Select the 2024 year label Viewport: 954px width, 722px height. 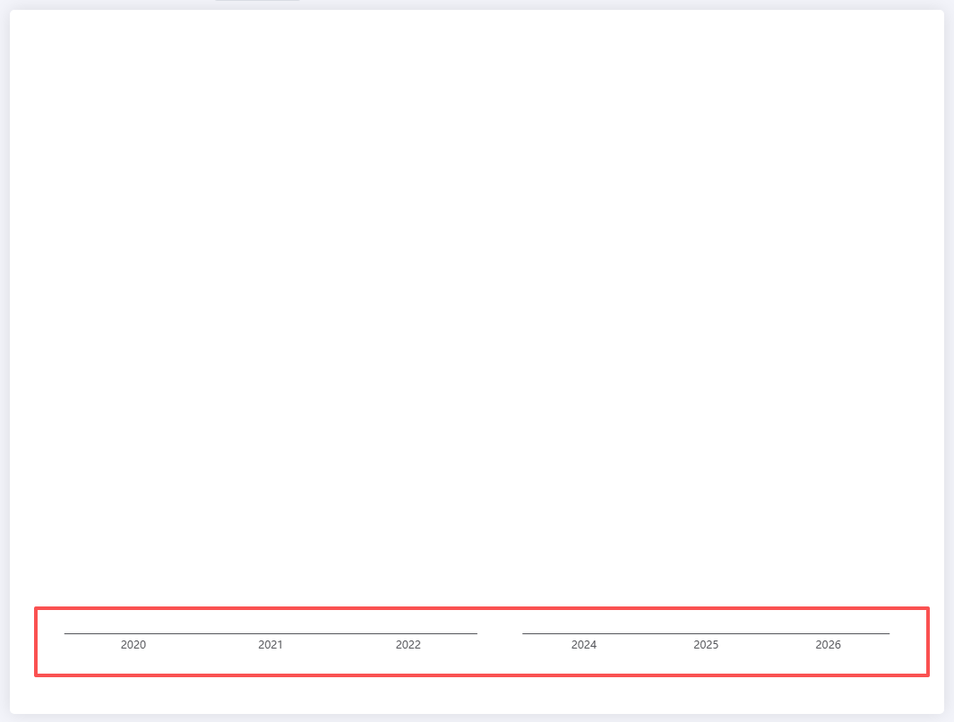tap(584, 645)
